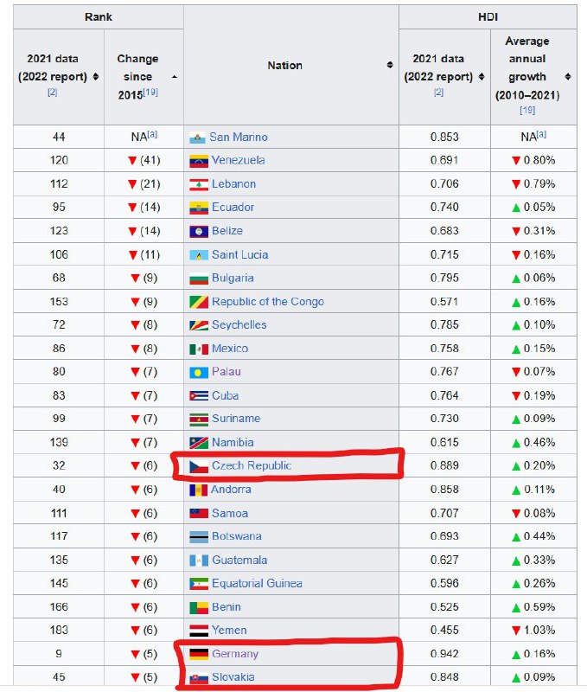The image size is (587, 692).
Task: Open the Palau article link
Action: 227,372
